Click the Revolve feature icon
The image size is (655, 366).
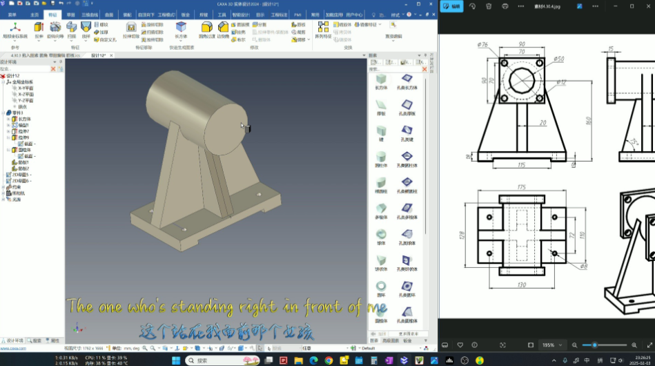tap(55, 28)
